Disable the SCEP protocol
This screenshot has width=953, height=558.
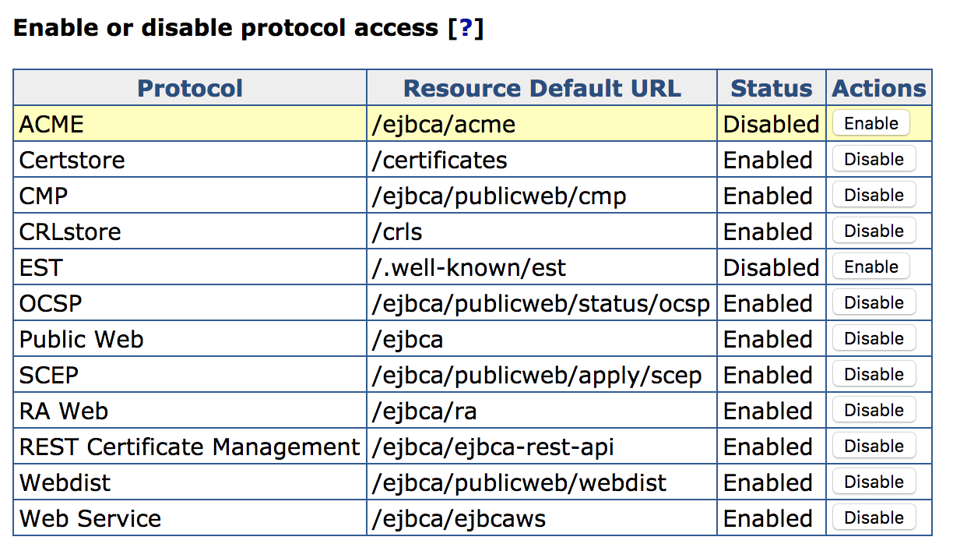click(x=874, y=375)
